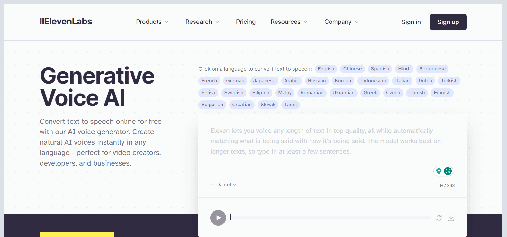Image resolution: width=507 pixels, height=237 pixels.
Task: Play the generated speech audio
Action: [x=218, y=218]
